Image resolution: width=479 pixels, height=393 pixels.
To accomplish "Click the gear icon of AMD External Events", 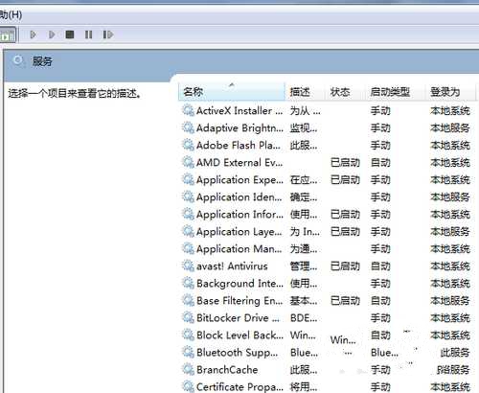I will (x=188, y=162).
